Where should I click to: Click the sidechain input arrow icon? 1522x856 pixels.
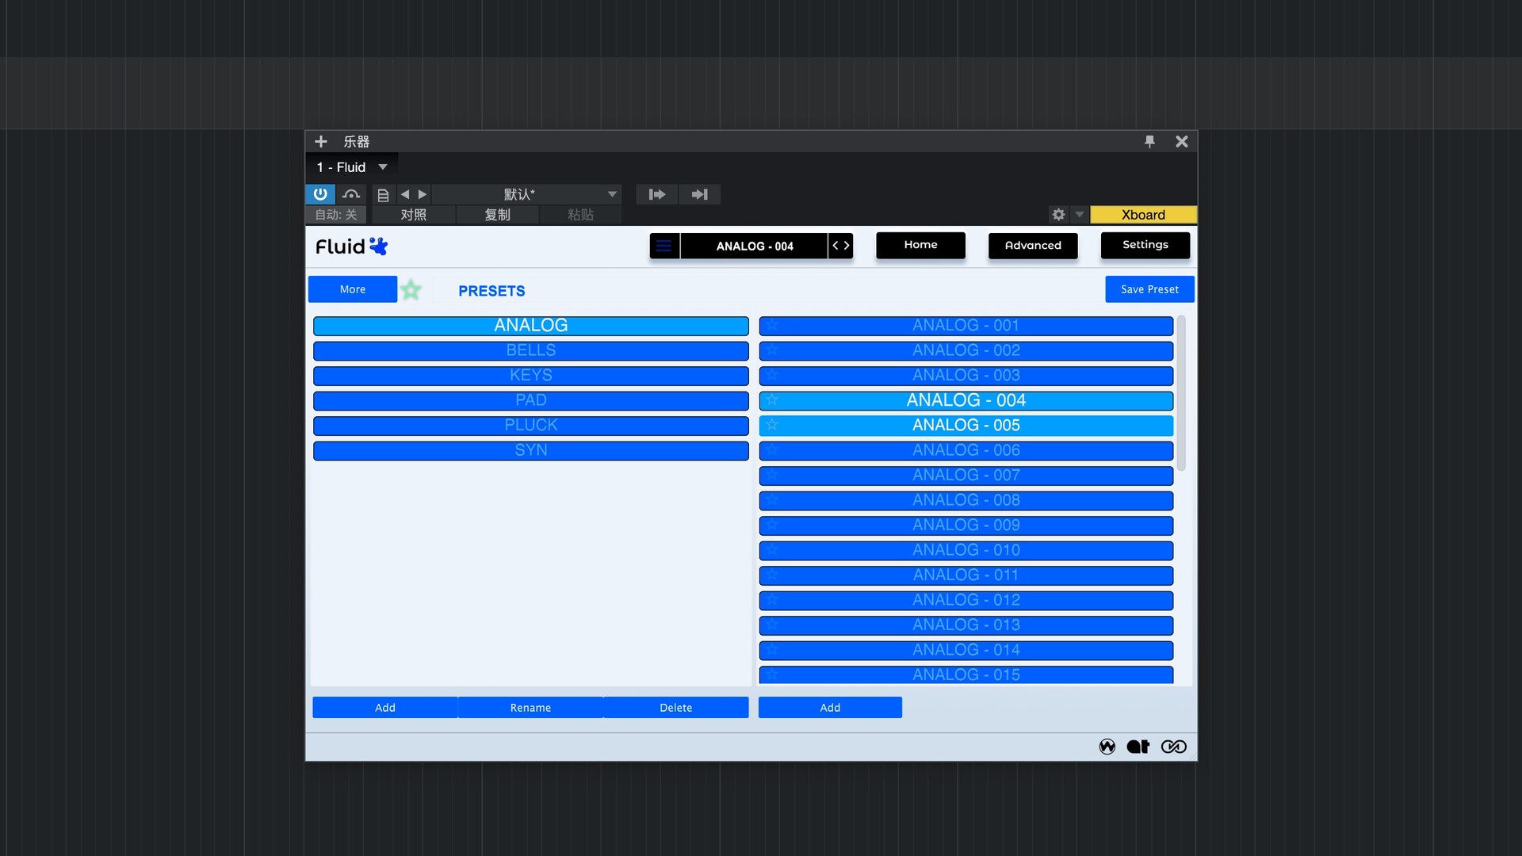click(x=657, y=194)
